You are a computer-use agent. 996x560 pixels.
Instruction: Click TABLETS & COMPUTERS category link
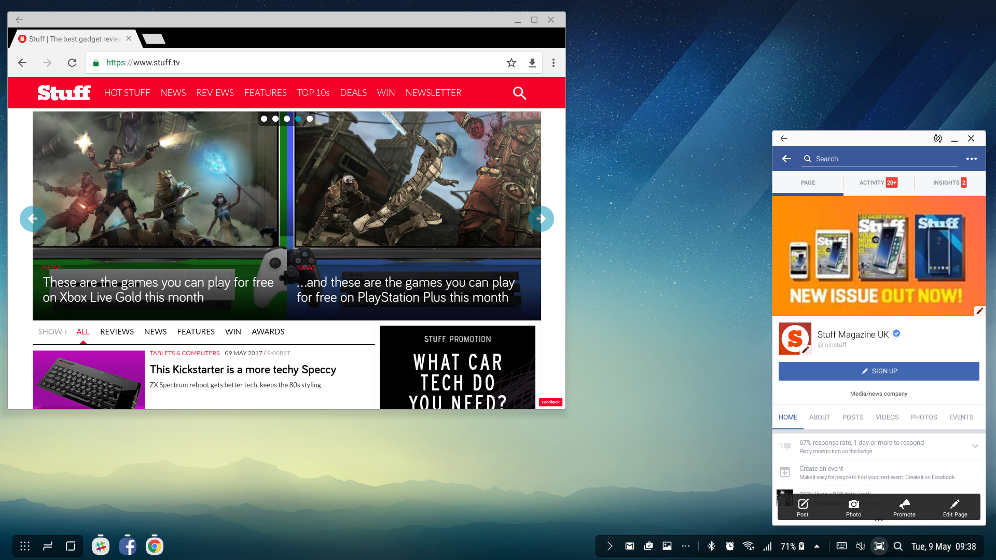(185, 353)
